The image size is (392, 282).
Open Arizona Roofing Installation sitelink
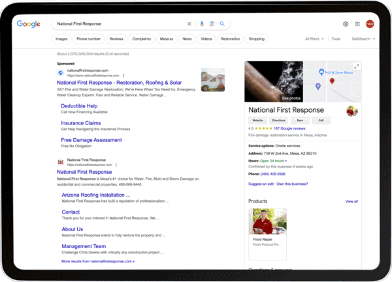(x=96, y=195)
